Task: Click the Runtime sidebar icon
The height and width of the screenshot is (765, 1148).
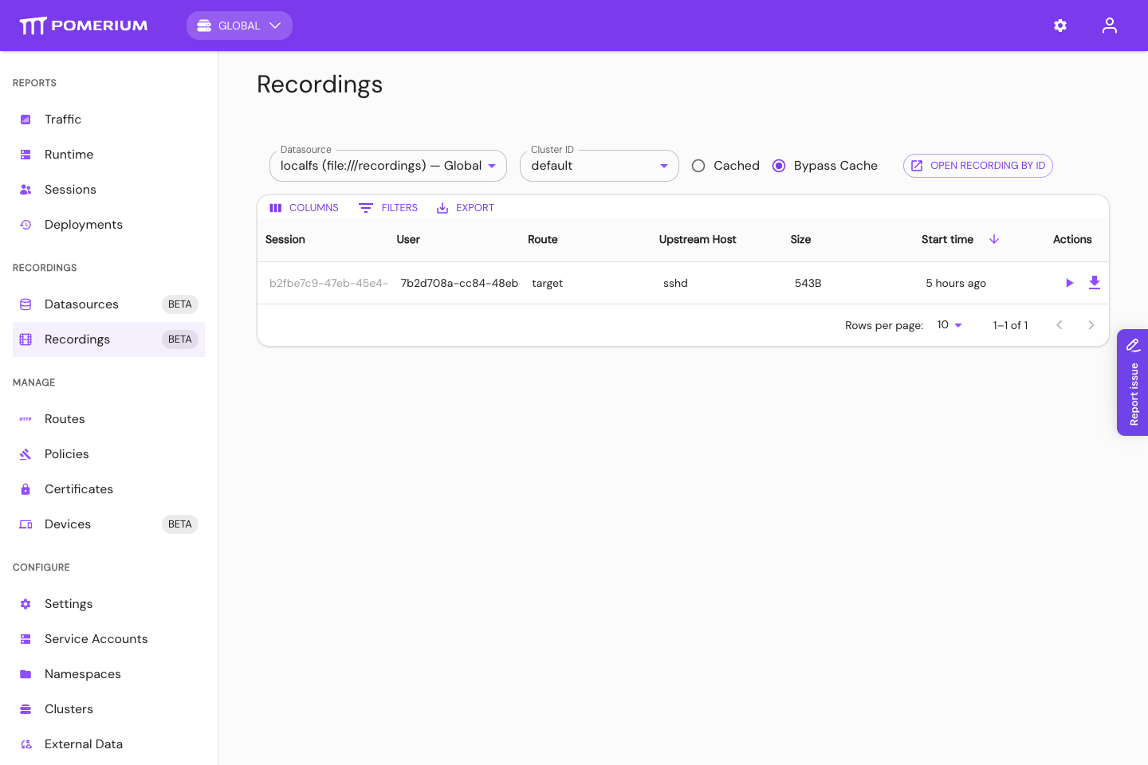Action: click(x=26, y=155)
